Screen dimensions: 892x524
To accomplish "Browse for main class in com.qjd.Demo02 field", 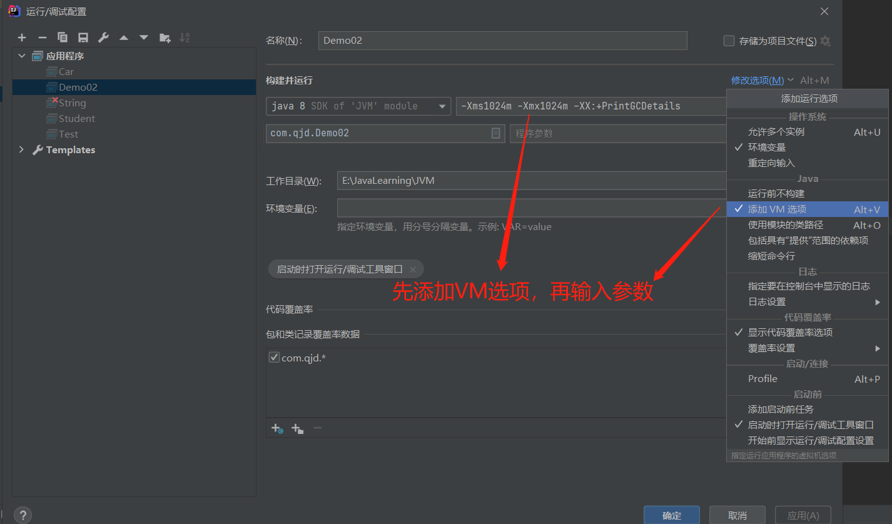I will pyautogui.click(x=496, y=133).
